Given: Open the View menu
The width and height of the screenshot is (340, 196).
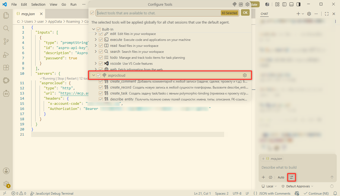Looking at the screenshot, I should 53,4.
